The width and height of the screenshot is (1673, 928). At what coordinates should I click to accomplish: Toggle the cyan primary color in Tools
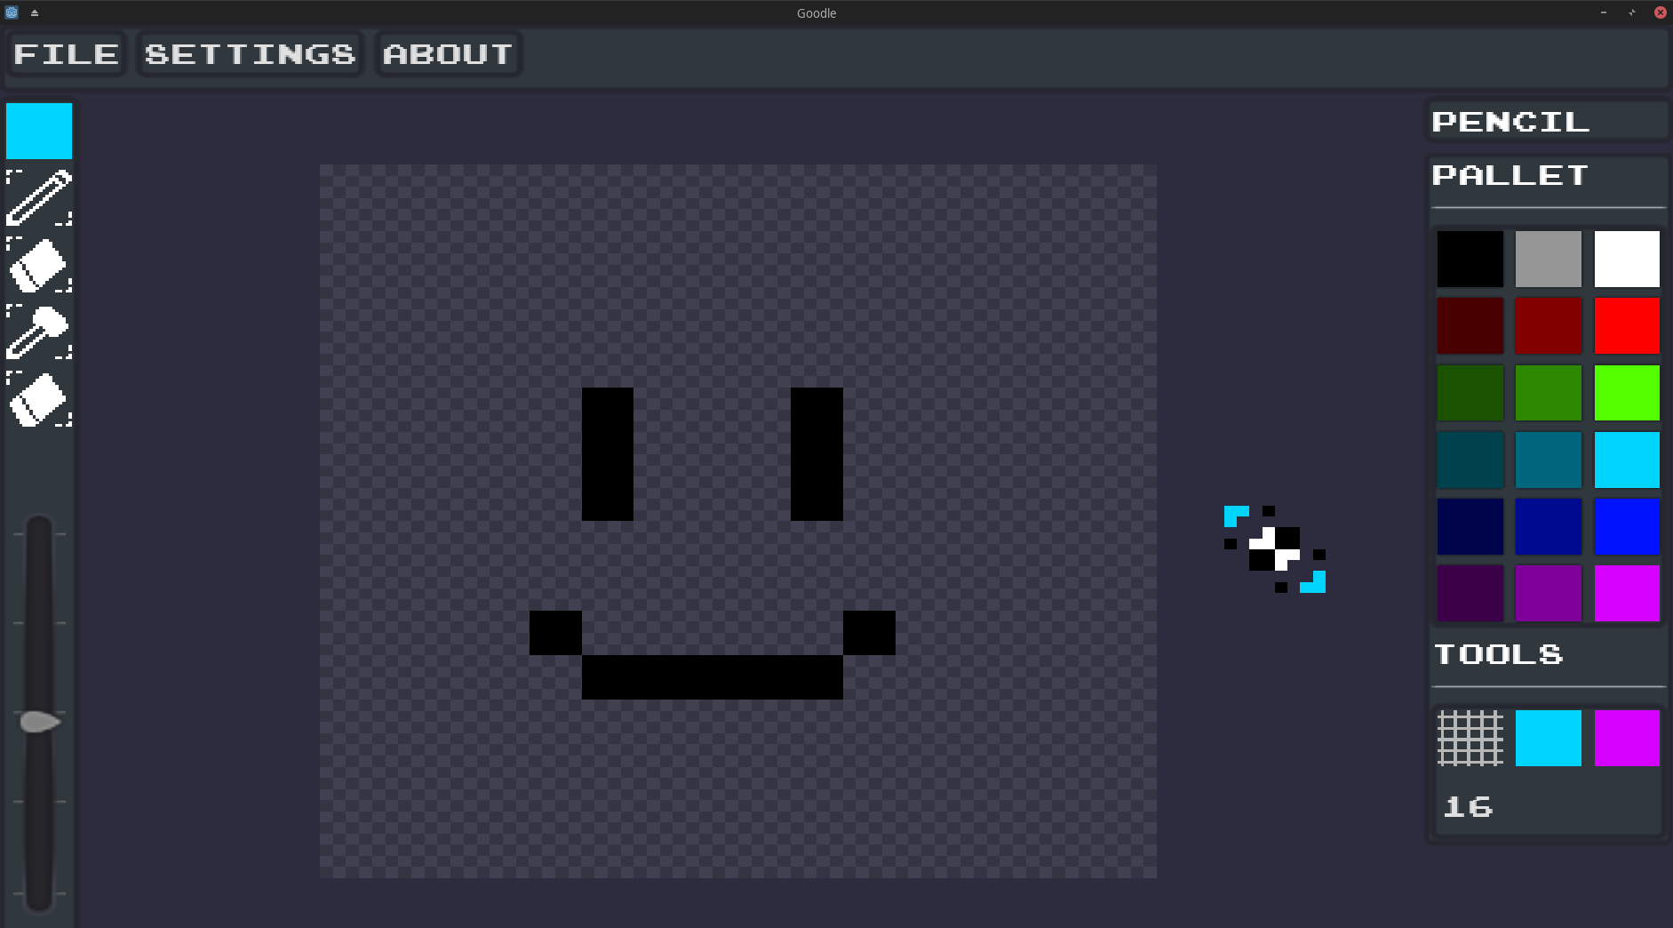click(1548, 739)
